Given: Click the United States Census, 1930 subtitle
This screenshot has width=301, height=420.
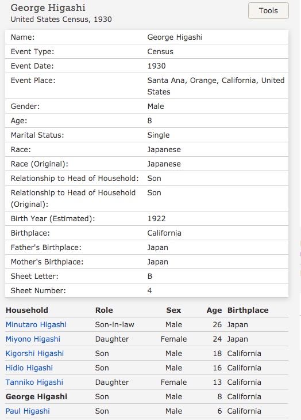Looking at the screenshot, I should click(61, 19).
